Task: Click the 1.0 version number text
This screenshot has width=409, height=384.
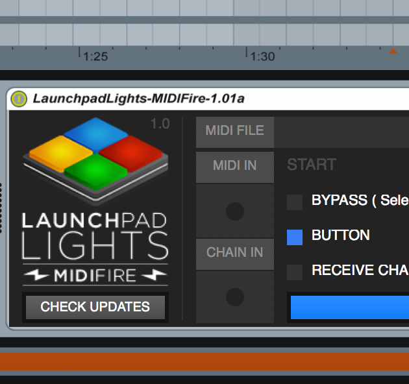Action: coord(160,124)
